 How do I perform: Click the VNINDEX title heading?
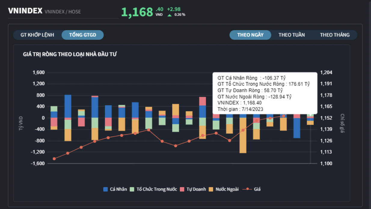25,11
